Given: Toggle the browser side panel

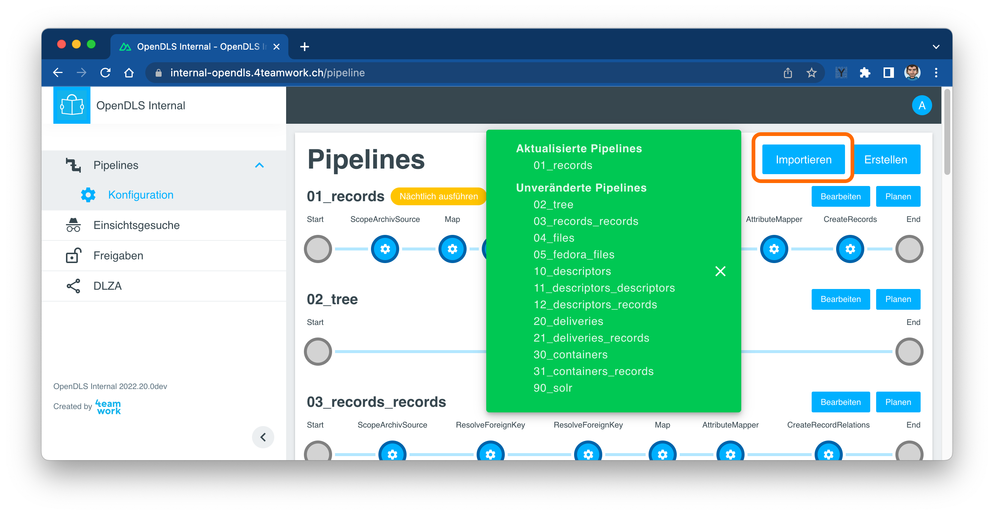Looking at the screenshot, I should pyautogui.click(x=888, y=73).
